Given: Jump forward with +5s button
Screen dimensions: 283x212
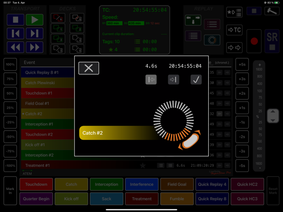Looking at the screenshot, I should [242, 65].
